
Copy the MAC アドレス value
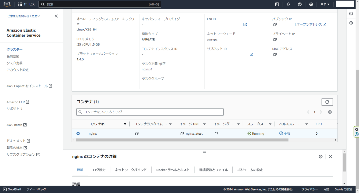point(275,54)
